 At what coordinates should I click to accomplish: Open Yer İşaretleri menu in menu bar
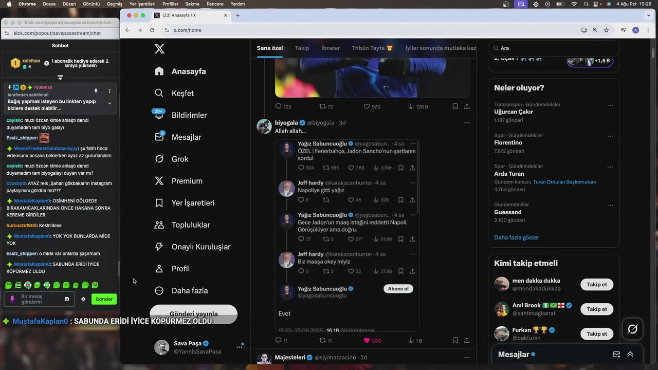pyautogui.click(x=142, y=4)
